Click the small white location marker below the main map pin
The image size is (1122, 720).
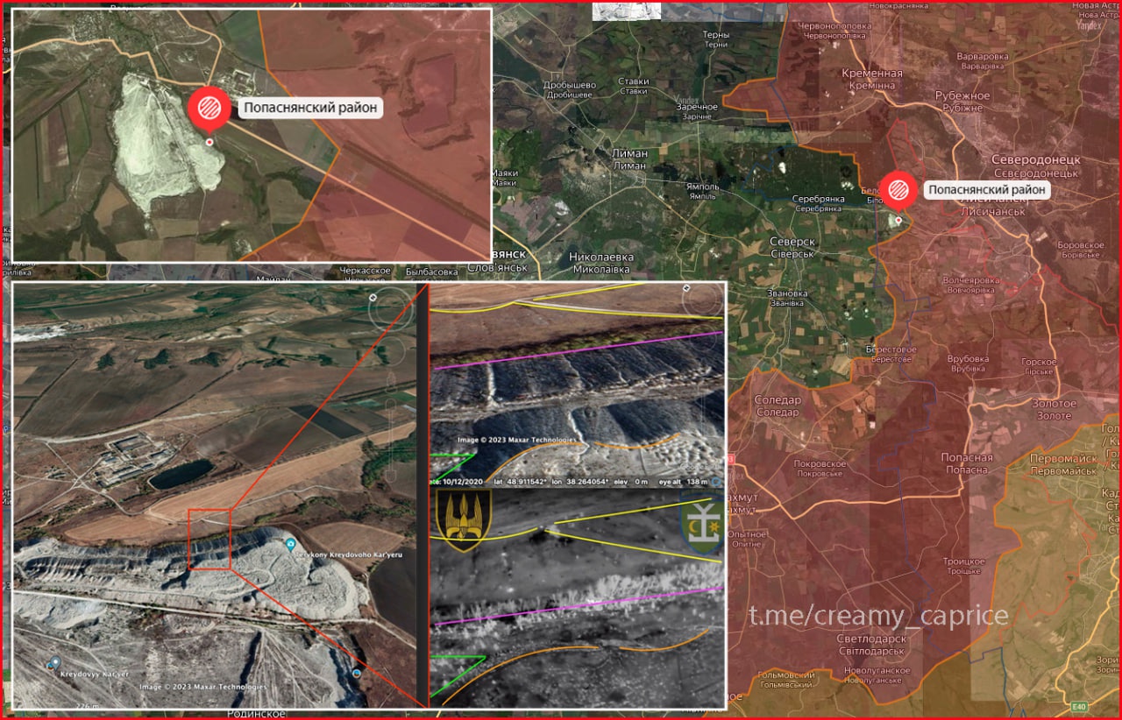(898, 220)
